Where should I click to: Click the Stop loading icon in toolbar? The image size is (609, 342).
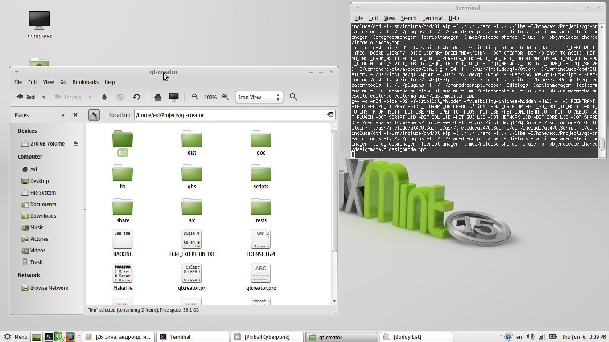click(120, 97)
